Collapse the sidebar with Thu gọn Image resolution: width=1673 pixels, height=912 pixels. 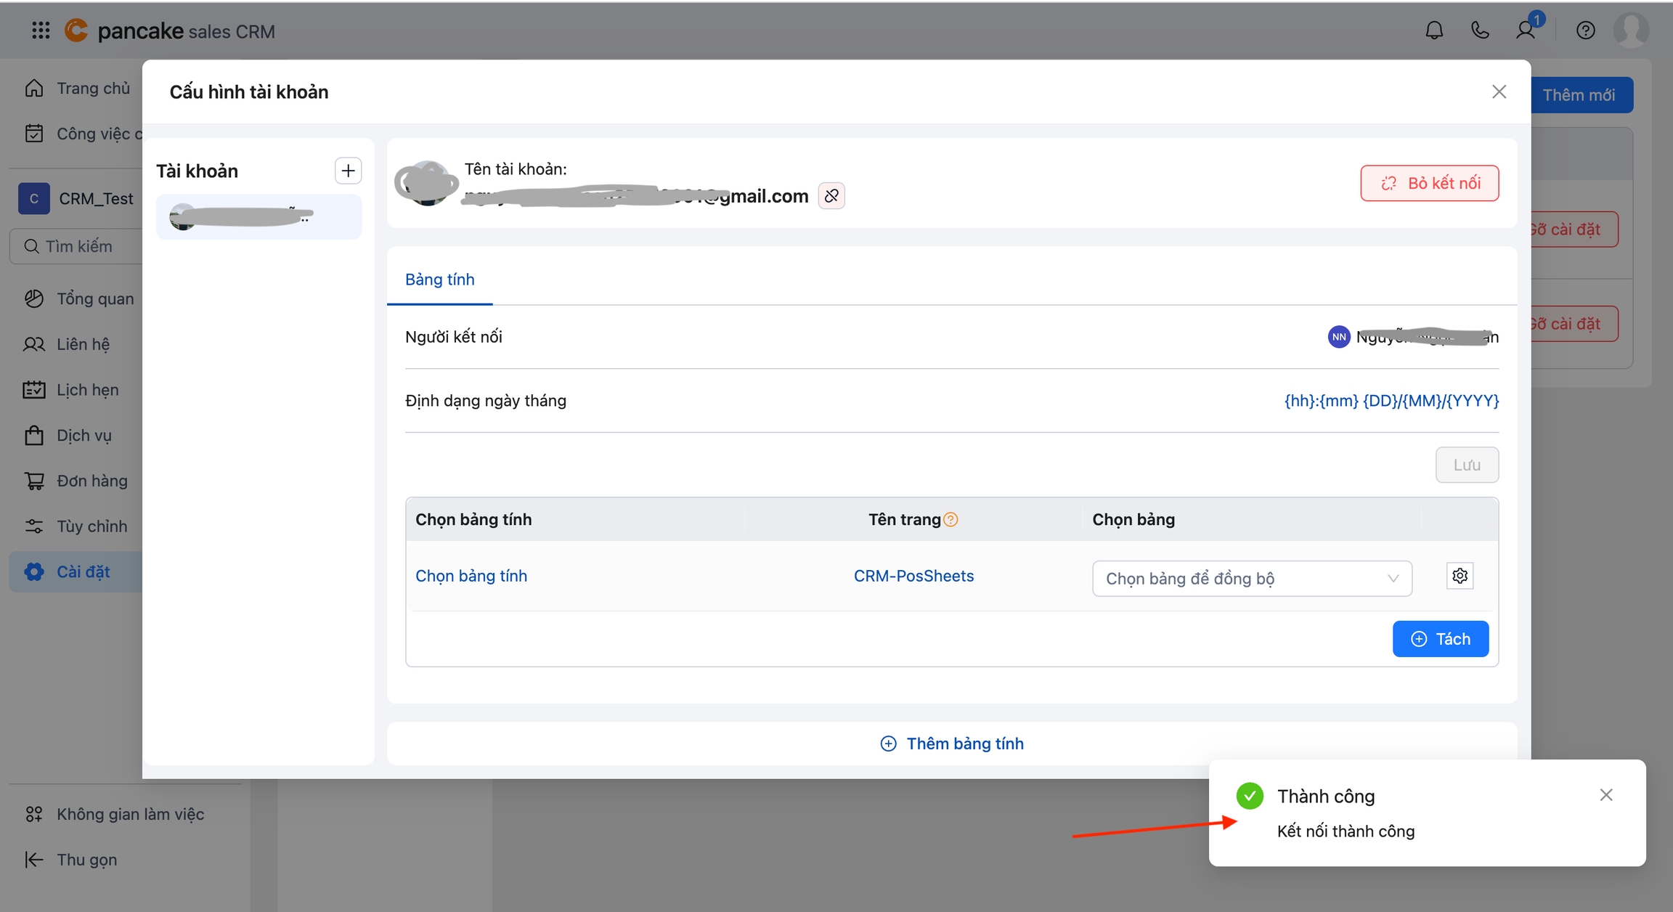click(71, 860)
